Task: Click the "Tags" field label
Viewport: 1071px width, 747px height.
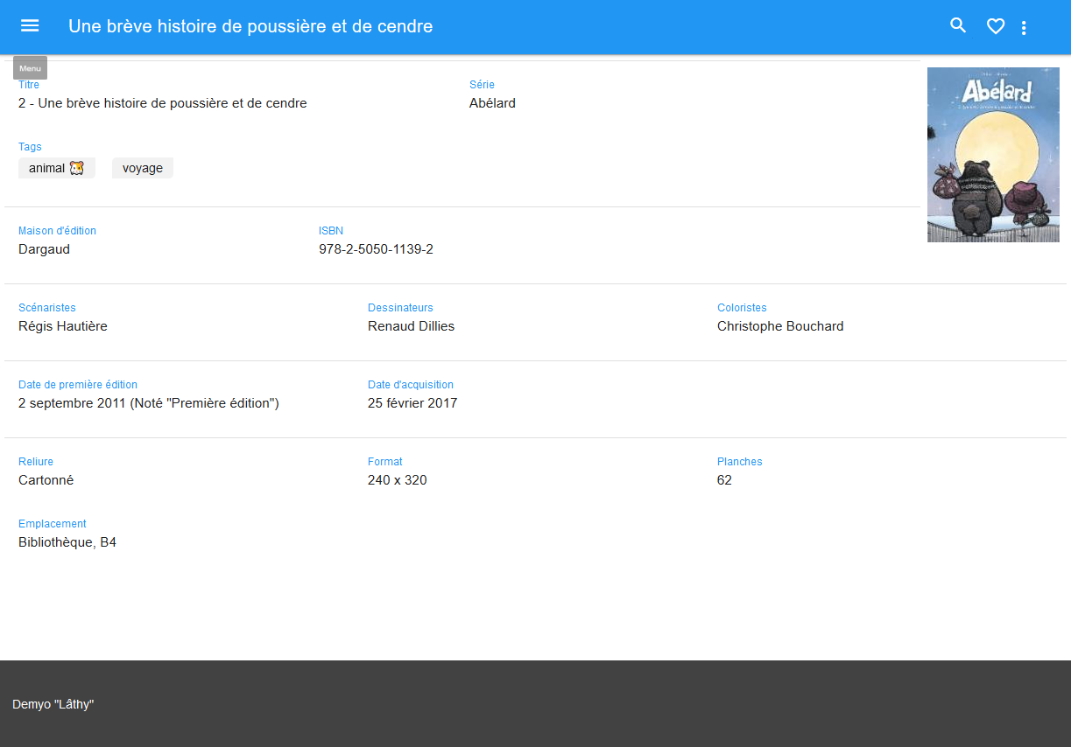Action: click(30, 147)
